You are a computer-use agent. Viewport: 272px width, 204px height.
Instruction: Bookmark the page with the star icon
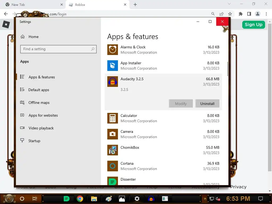tap(230, 14)
